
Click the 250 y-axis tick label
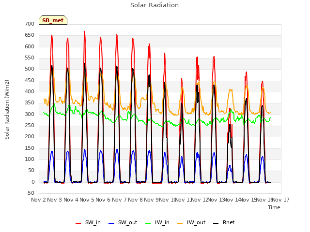point(30,126)
